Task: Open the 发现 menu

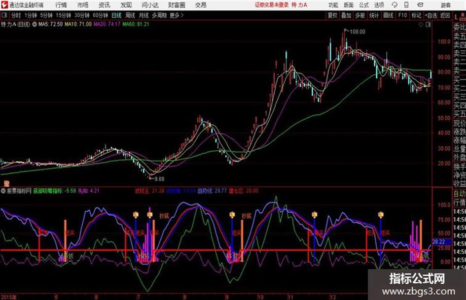Action: coord(126,5)
